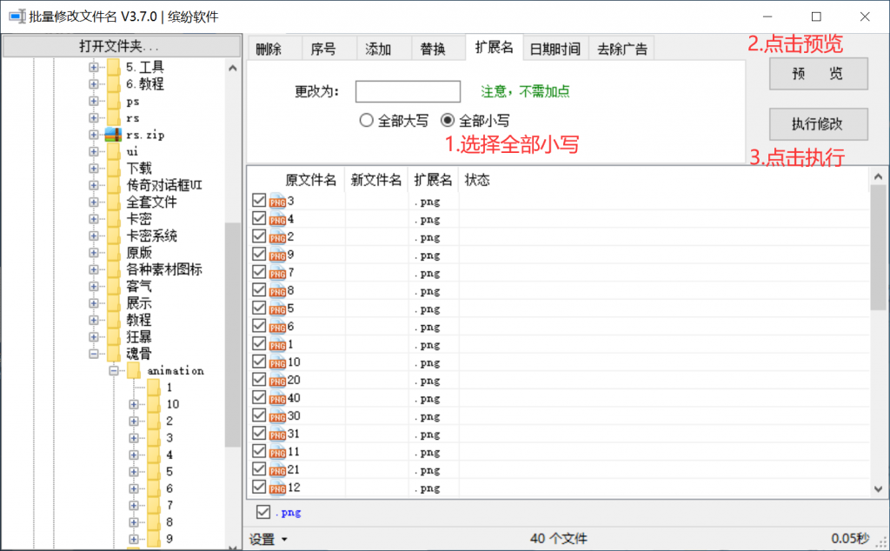Image resolution: width=890 pixels, height=551 pixels.
Task: Click the folder icon for 5.工具
Action: tap(114, 67)
